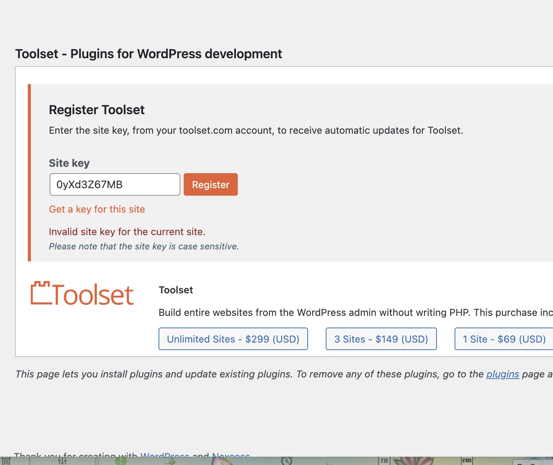The height and width of the screenshot is (465, 553).
Task: Click the 'Register Toolset' heading
Action: 97,110
